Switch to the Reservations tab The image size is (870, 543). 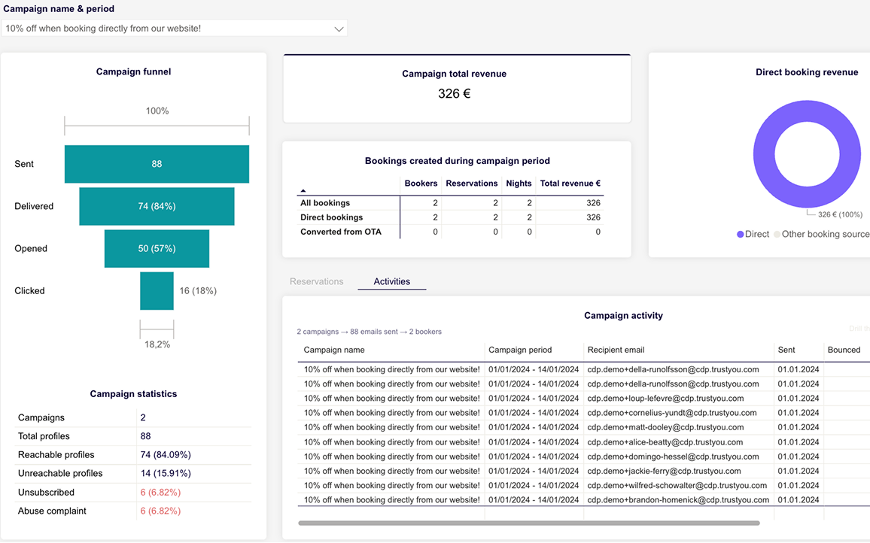pyautogui.click(x=316, y=281)
